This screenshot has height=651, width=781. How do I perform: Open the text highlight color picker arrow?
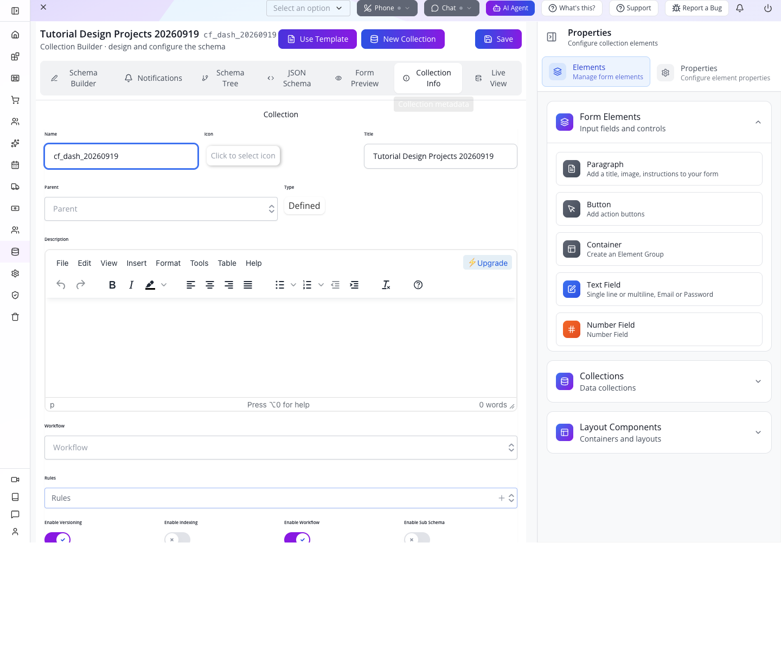tap(164, 285)
